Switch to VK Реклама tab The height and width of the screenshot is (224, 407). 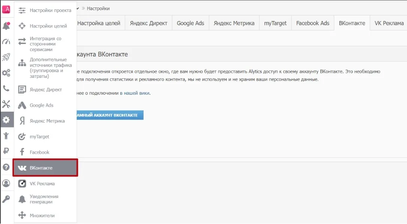[389, 23]
